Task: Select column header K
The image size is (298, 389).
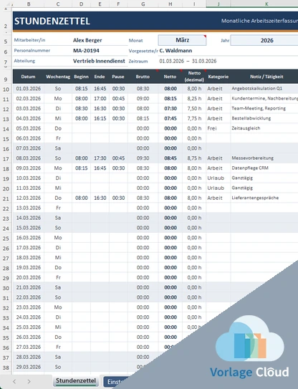Action: coord(266,4)
